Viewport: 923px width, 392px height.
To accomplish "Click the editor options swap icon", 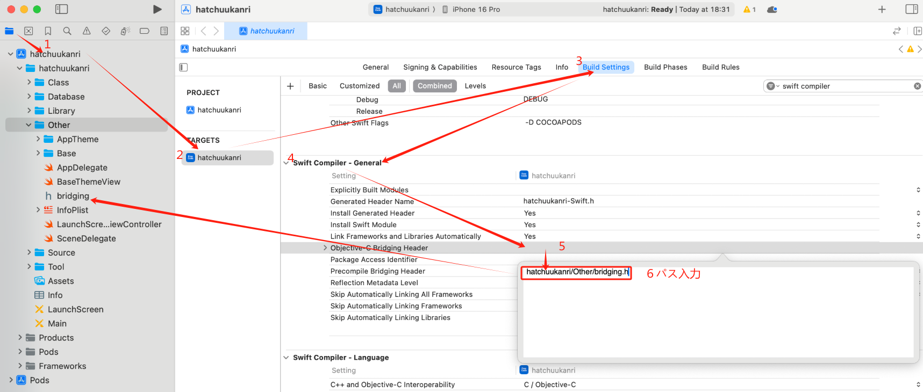I will pos(897,31).
